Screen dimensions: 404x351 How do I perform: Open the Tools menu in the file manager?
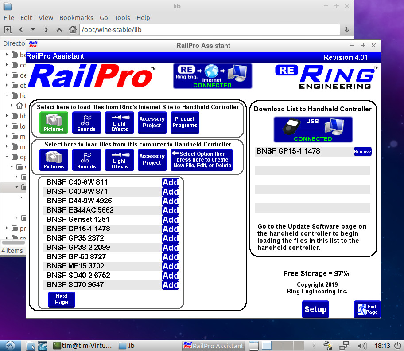[122, 18]
